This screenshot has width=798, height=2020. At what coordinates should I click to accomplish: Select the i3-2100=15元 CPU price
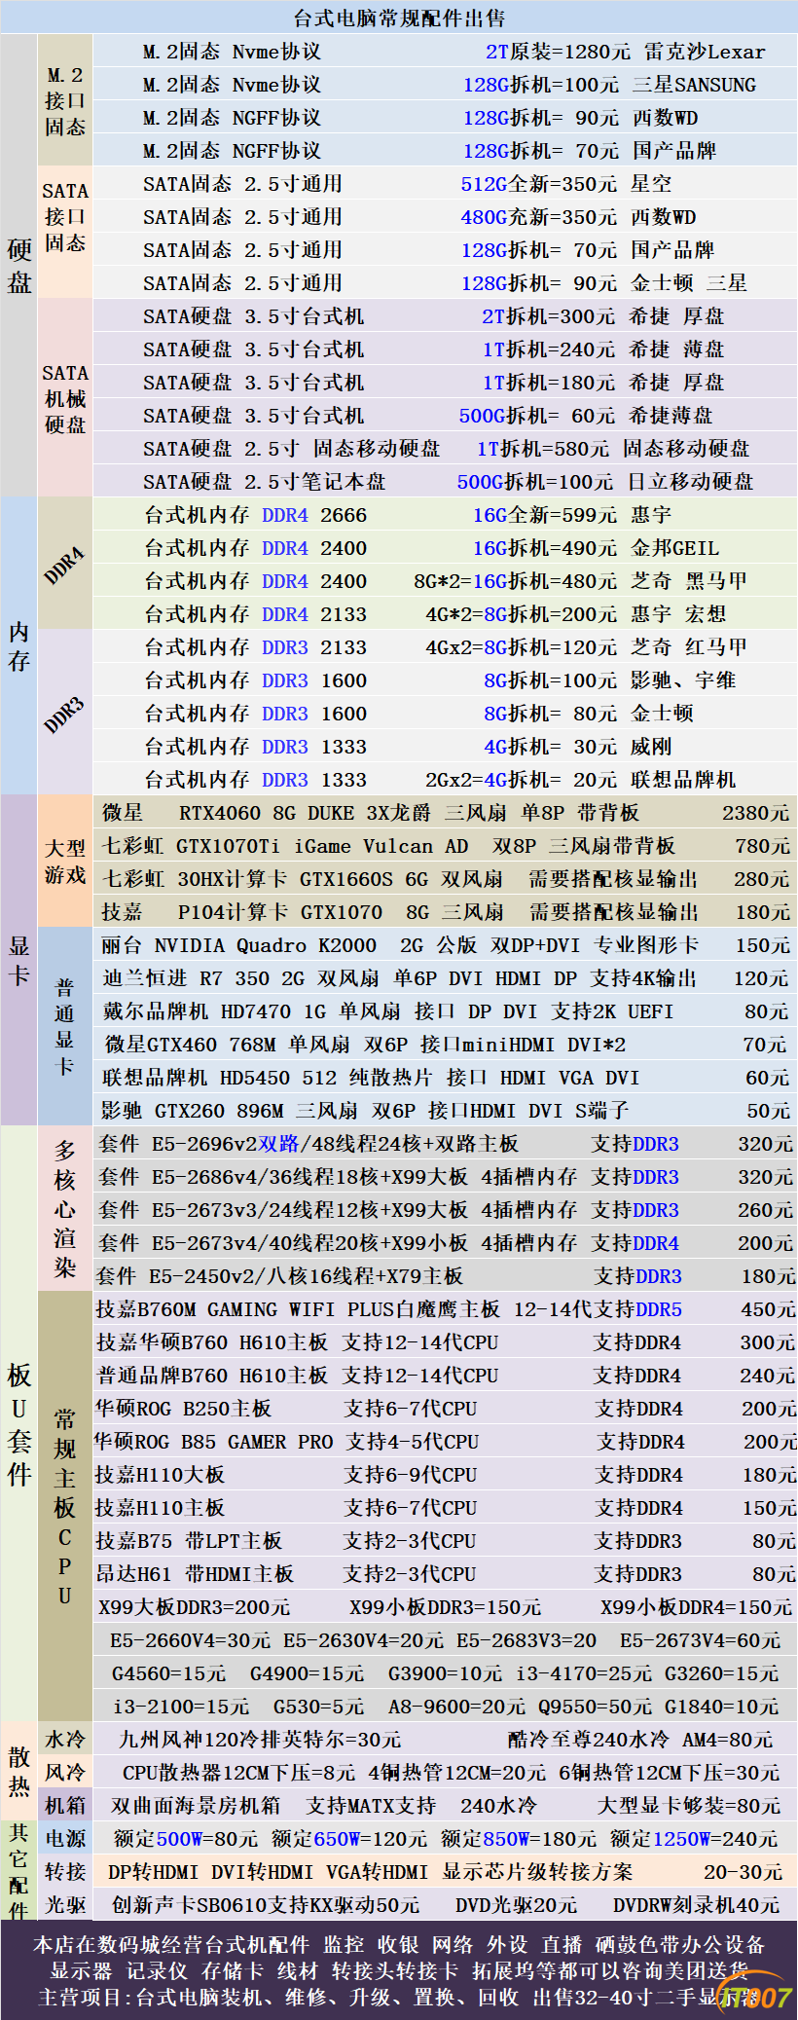point(181,1707)
